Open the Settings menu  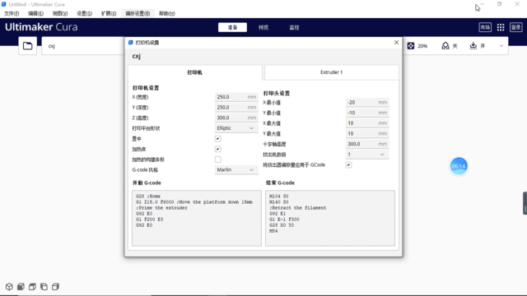pos(84,13)
